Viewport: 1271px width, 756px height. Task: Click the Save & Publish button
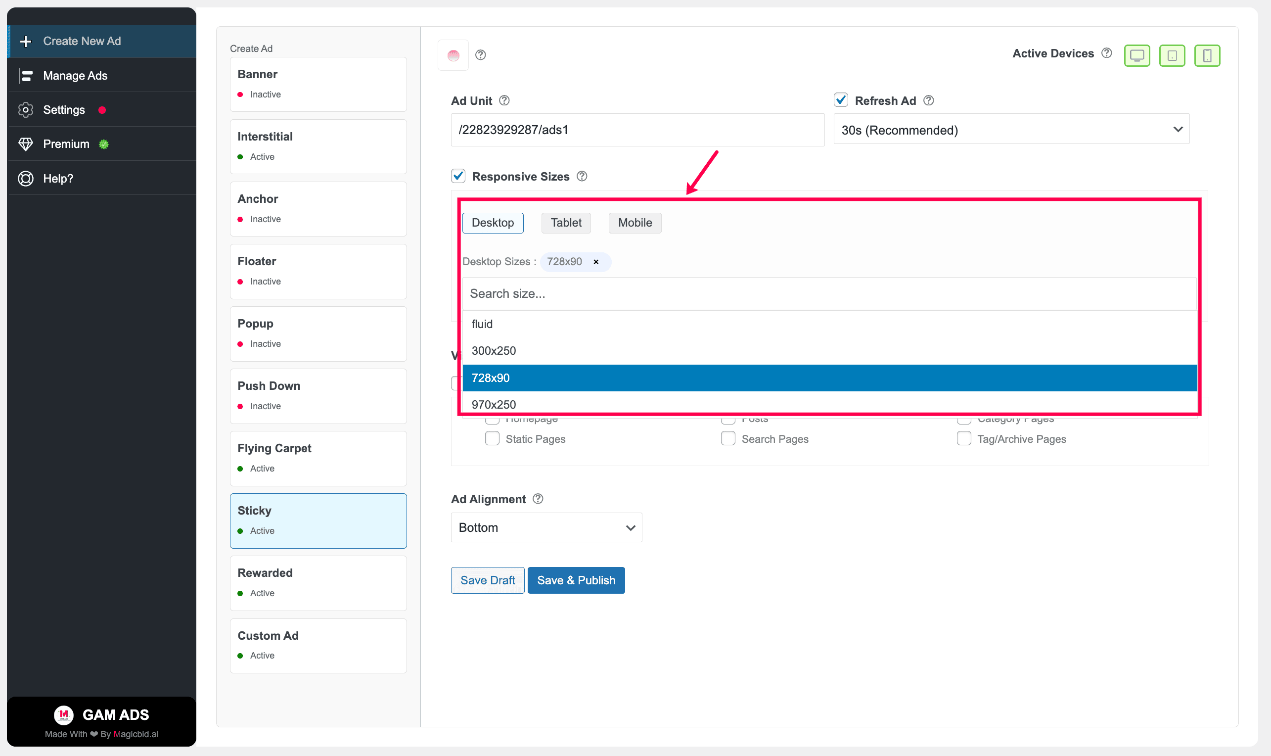click(576, 580)
